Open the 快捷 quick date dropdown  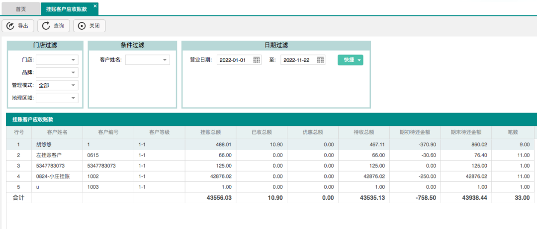tap(351, 60)
